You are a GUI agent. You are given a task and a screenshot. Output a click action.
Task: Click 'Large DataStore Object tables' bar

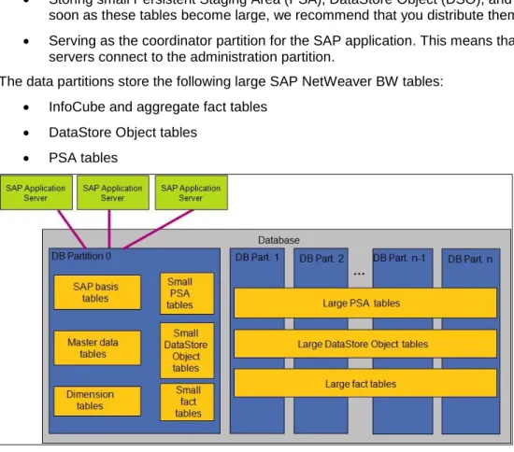365,344
